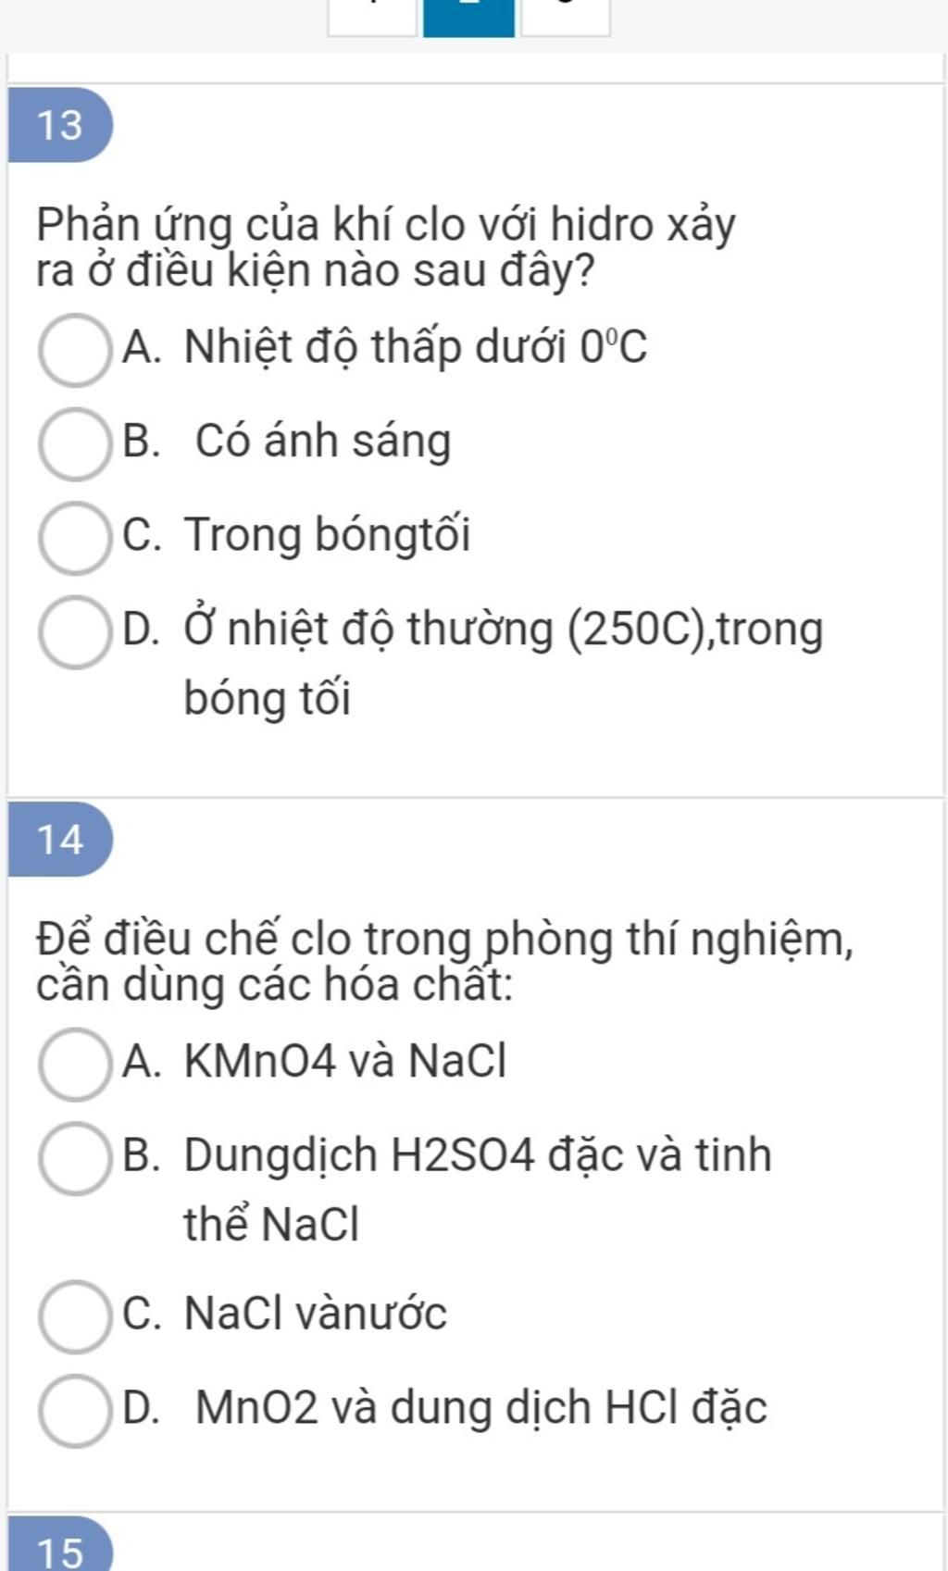This screenshot has height=1571, width=948.
Task: Click the question 15 number badge
Action: coord(60,1545)
